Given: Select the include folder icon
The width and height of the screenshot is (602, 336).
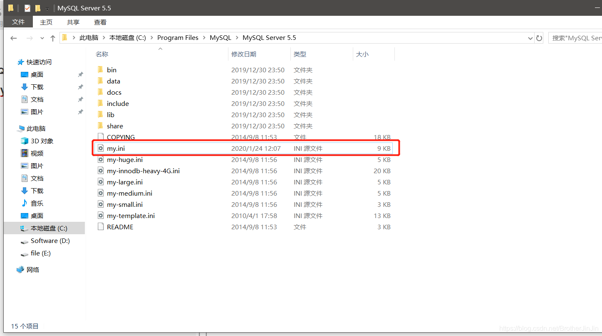Looking at the screenshot, I should click(x=100, y=103).
